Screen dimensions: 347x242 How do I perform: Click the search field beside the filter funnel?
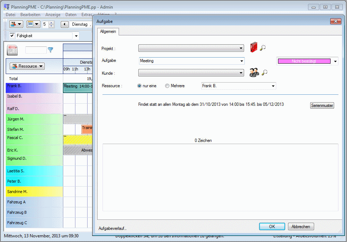click(36, 50)
